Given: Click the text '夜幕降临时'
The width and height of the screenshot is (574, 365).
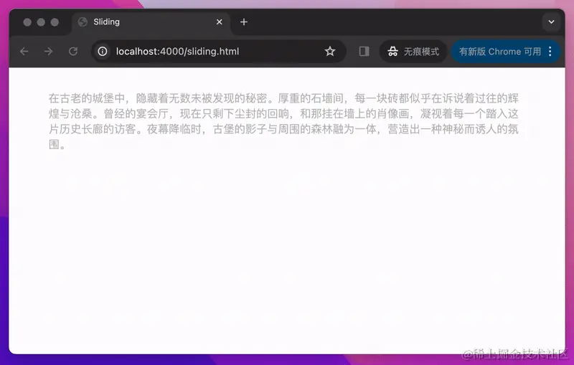Looking at the screenshot, I should click(174, 129).
